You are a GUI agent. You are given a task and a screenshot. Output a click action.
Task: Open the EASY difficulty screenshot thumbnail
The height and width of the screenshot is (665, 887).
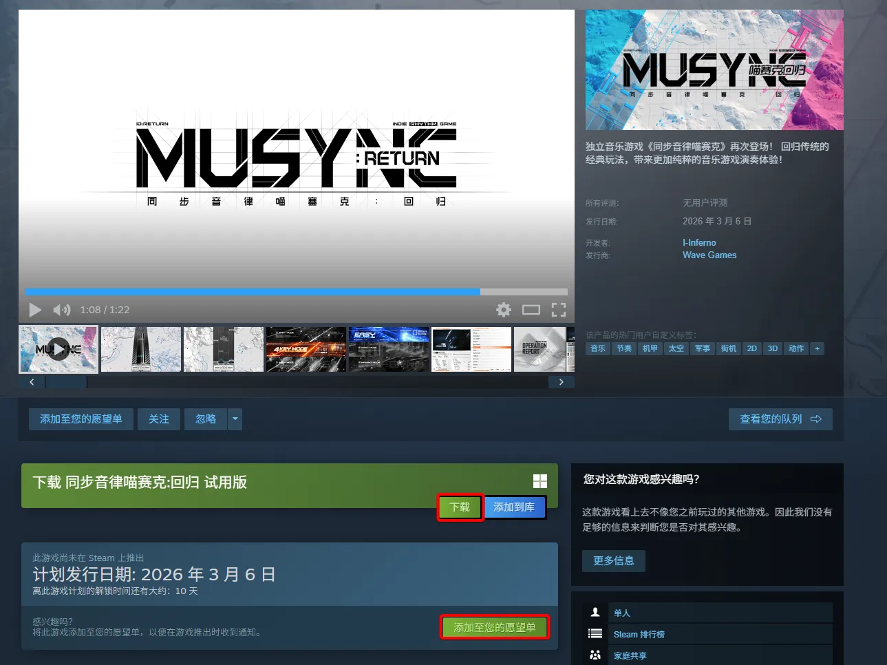389,349
